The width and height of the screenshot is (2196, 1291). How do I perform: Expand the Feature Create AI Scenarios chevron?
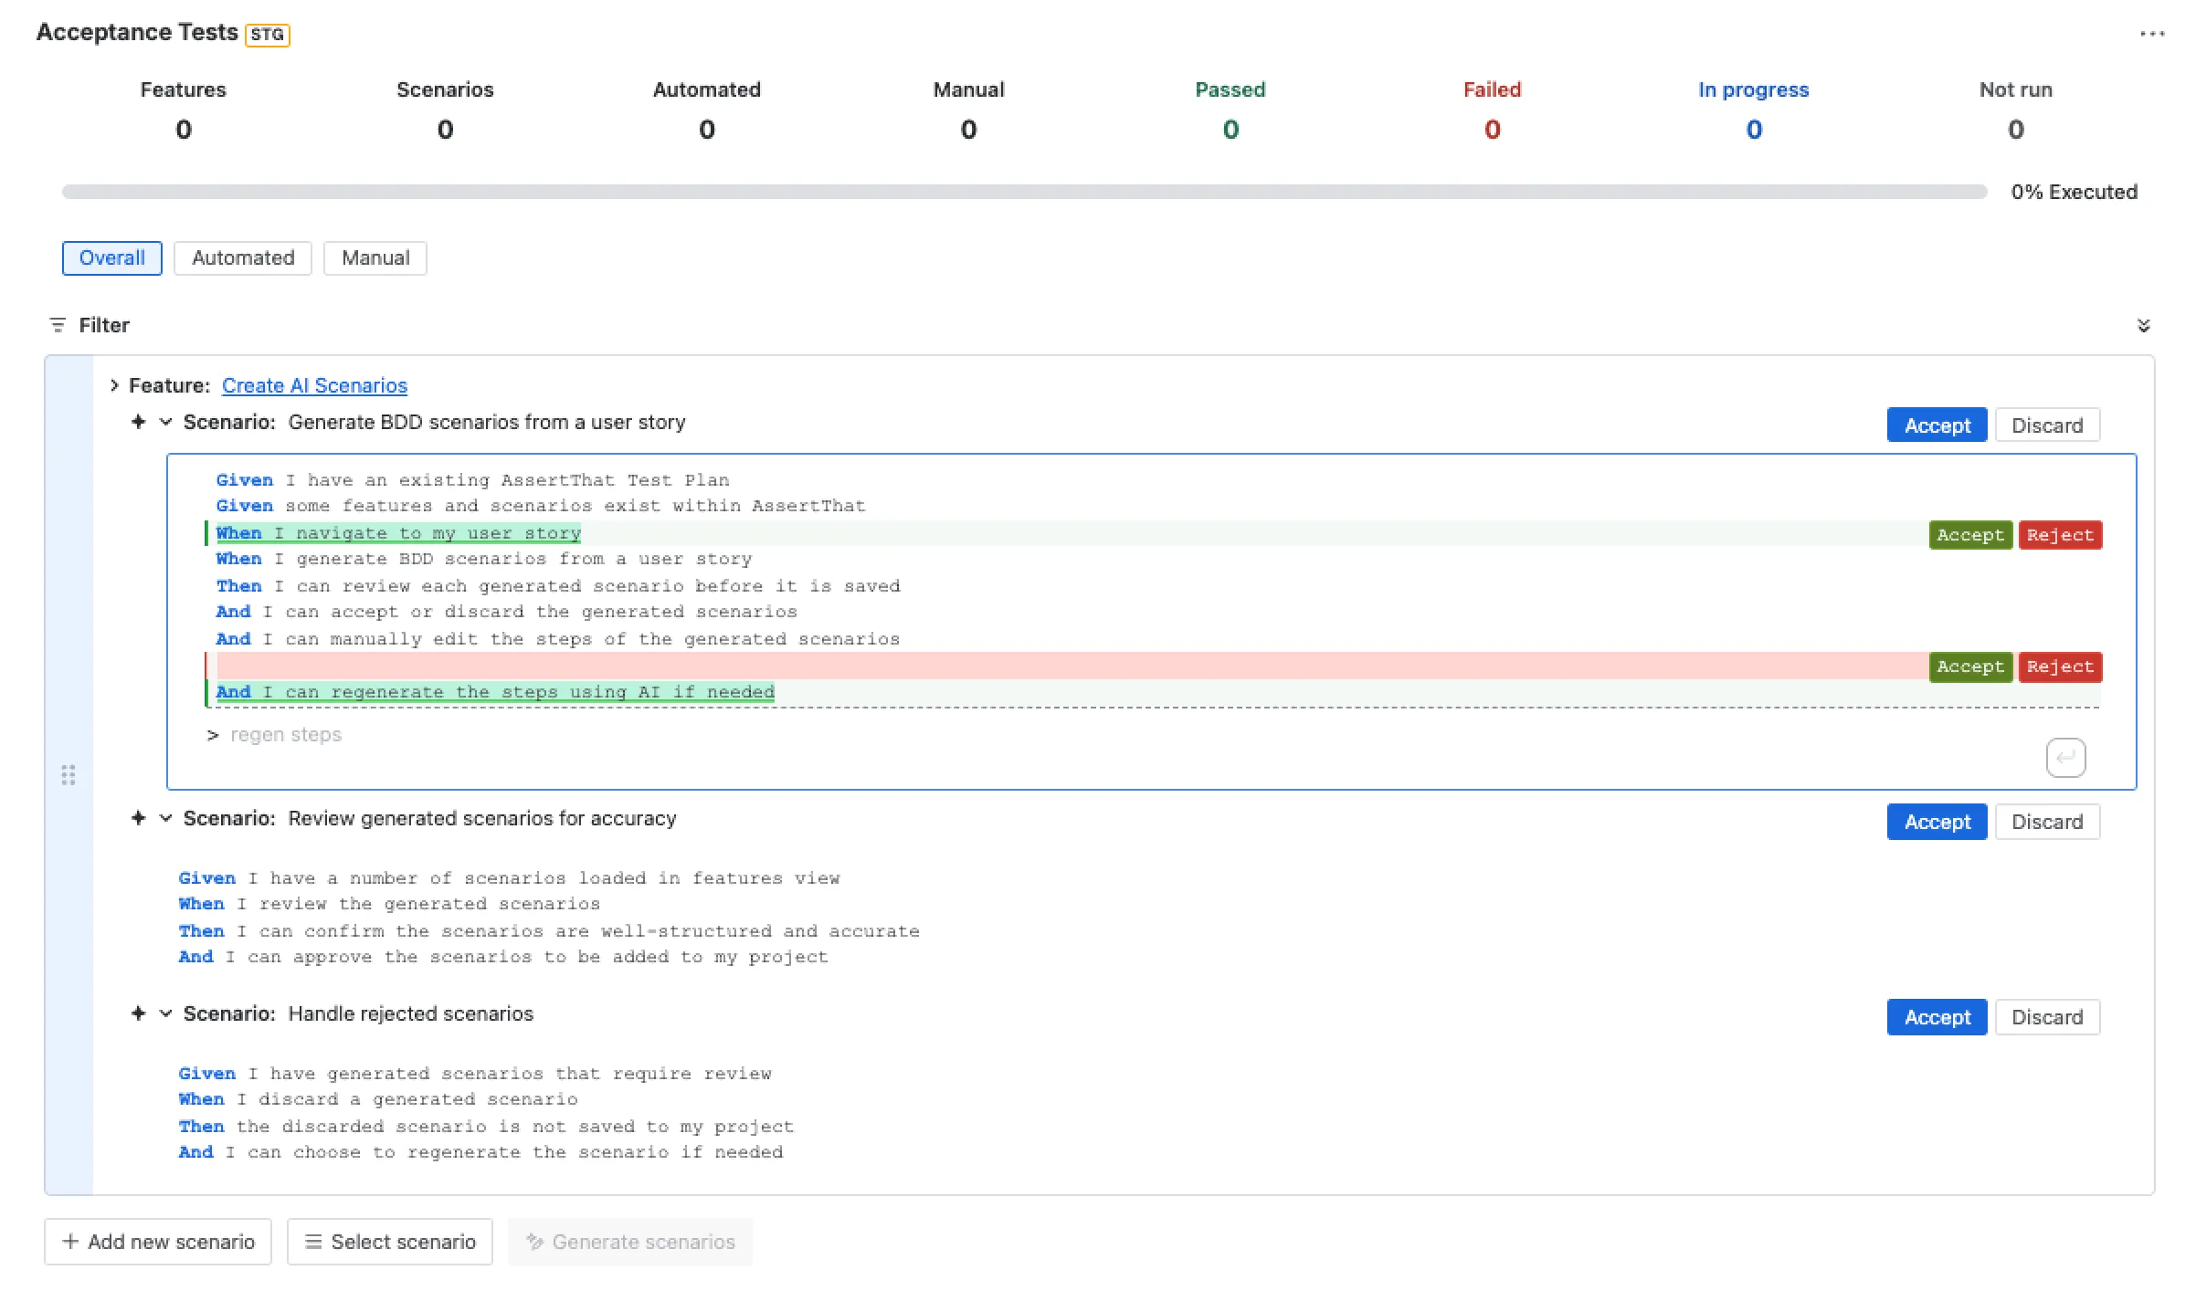[x=114, y=385]
